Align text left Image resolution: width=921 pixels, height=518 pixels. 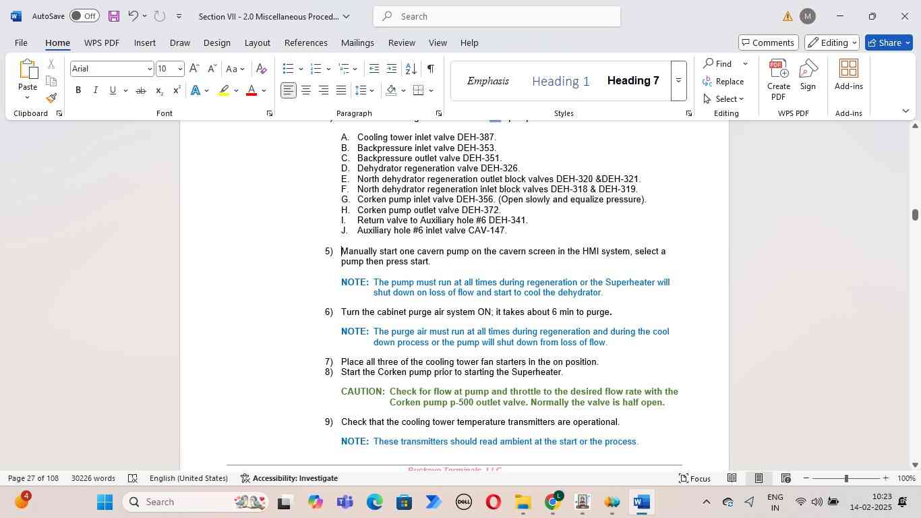289,90
